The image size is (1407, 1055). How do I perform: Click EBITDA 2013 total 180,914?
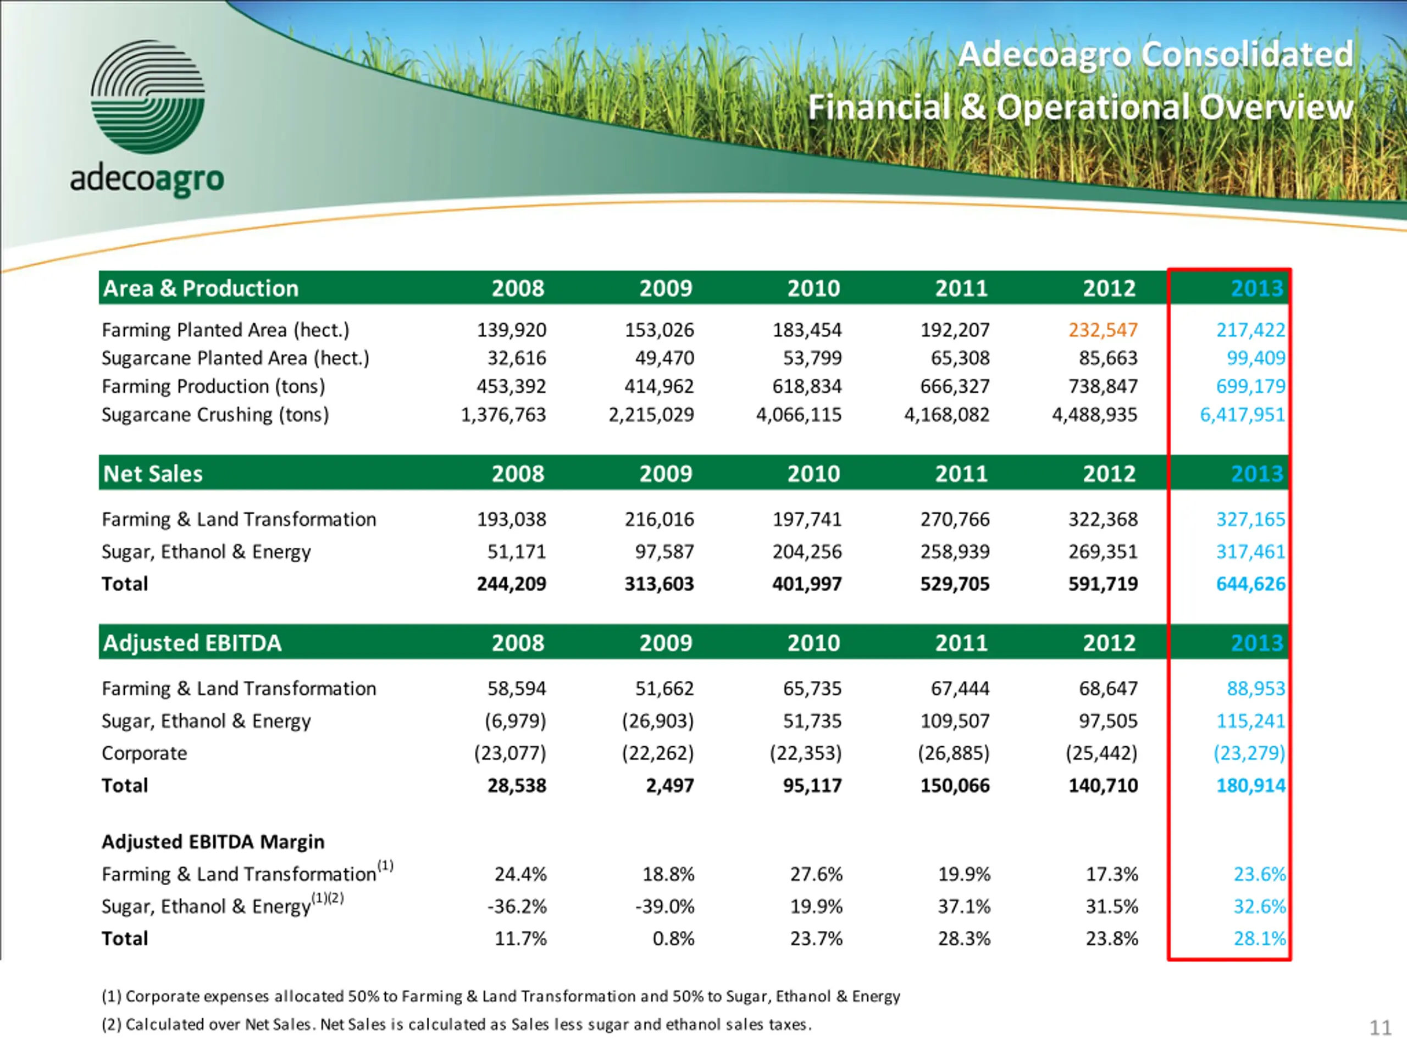coord(1250,785)
